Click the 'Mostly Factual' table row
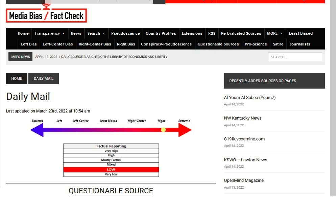Image resolution: width=336 pixels, height=197 pixels. point(111,160)
